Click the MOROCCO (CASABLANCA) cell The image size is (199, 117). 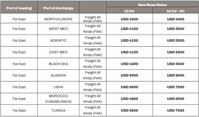(x=58, y=99)
